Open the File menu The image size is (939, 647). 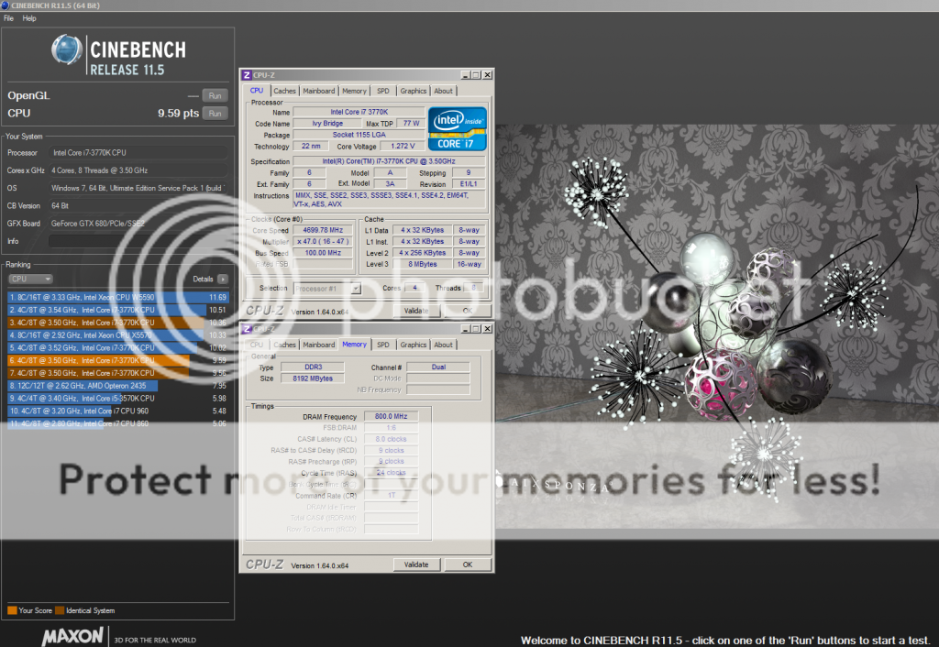coord(9,18)
